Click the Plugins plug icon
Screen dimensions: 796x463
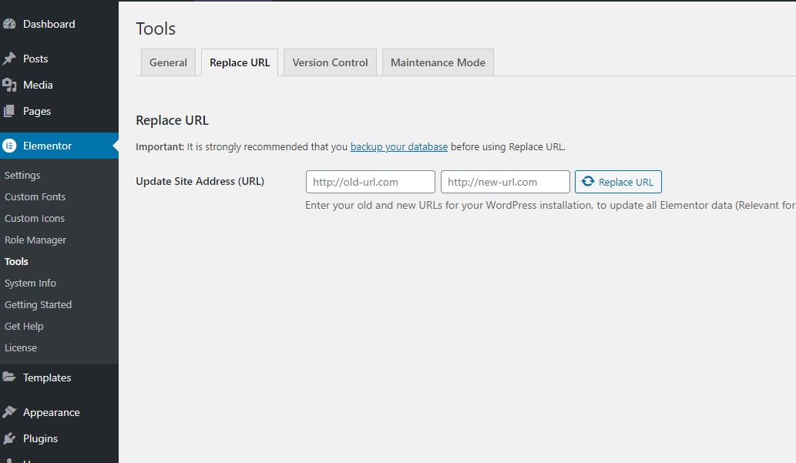pyautogui.click(x=9, y=438)
